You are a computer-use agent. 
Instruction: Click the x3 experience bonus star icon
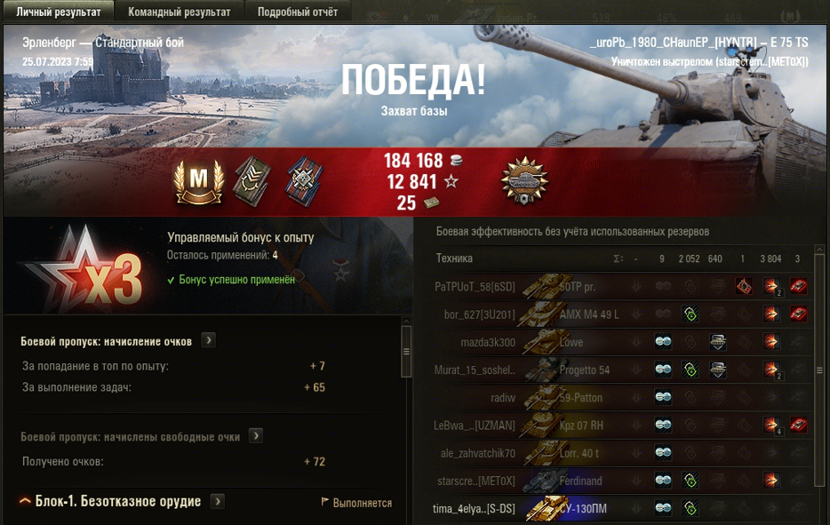84,269
